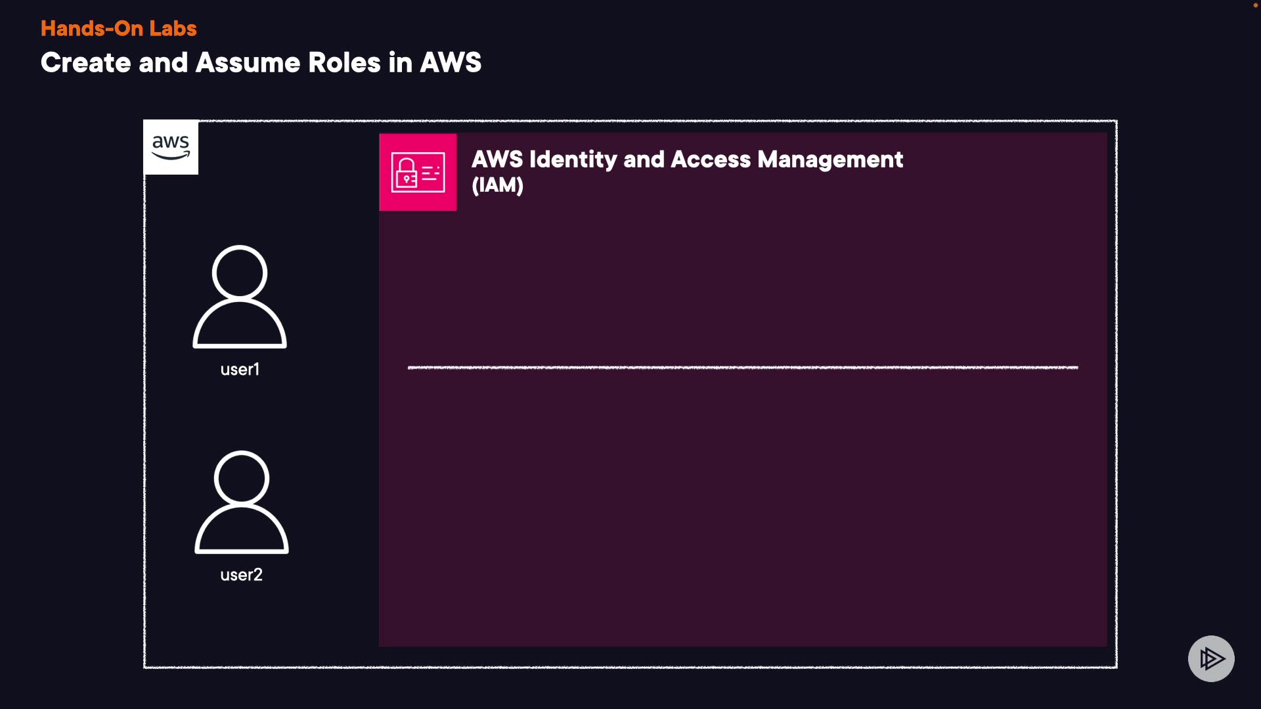Click the word Identity in IAM heading
Screen dimensions: 1261x709
point(573,160)
